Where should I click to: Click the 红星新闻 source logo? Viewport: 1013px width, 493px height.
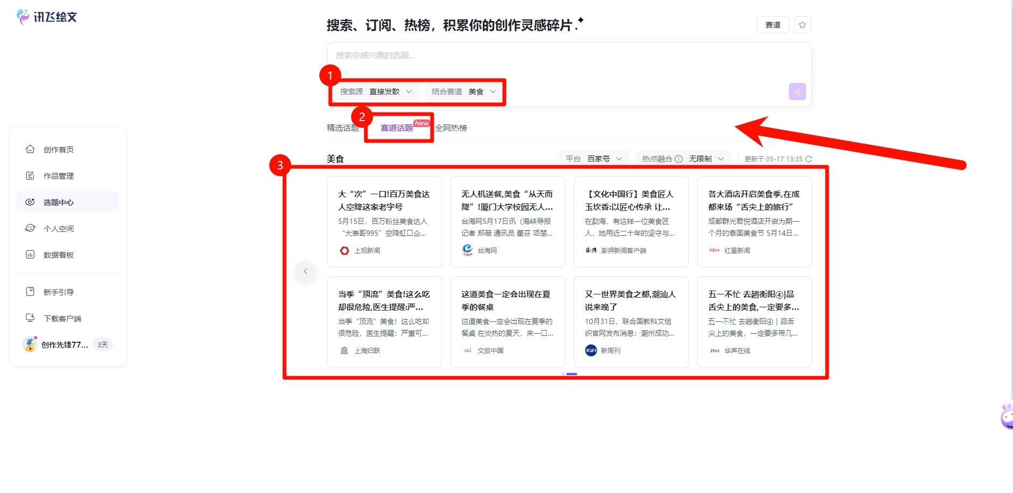714,250
